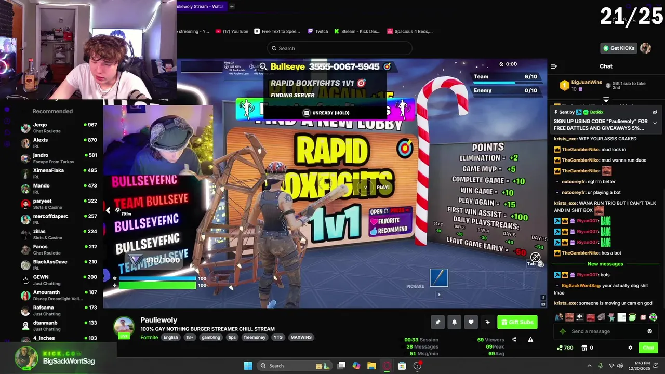The width and height of the screenshot is (665, 374).
Task: Open the emoji picker in message box
Action: 649,331
